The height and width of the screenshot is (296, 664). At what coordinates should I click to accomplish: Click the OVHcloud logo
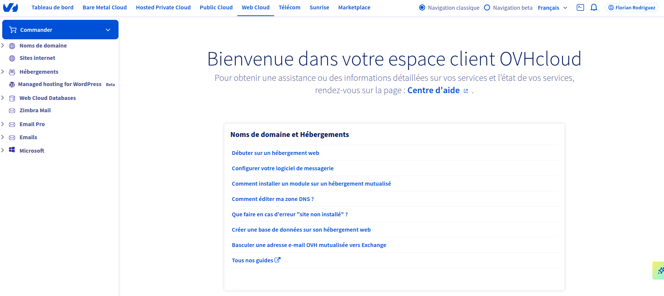(x=10, y=7)
